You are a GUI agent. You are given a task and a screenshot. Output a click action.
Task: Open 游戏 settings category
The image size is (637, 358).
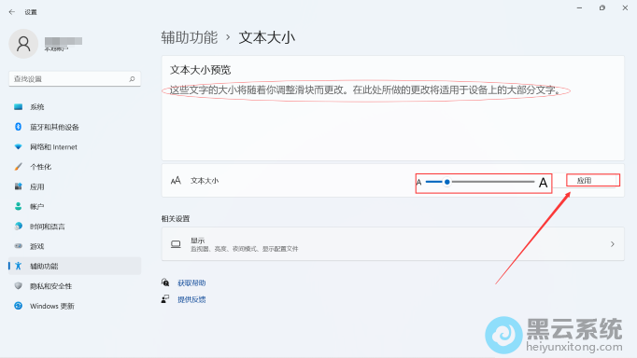pos(75,246)
